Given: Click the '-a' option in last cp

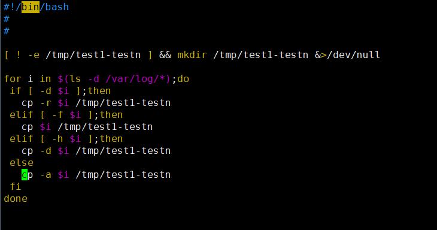Looking at the screenshot, I should tap(45, 175).
